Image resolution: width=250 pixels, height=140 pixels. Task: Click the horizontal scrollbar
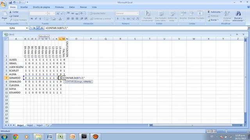(196, 125)
